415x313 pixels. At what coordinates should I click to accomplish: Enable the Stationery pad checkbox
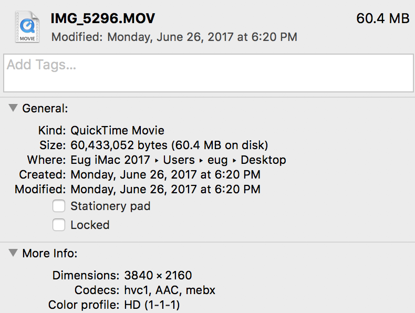coord(59,206)
